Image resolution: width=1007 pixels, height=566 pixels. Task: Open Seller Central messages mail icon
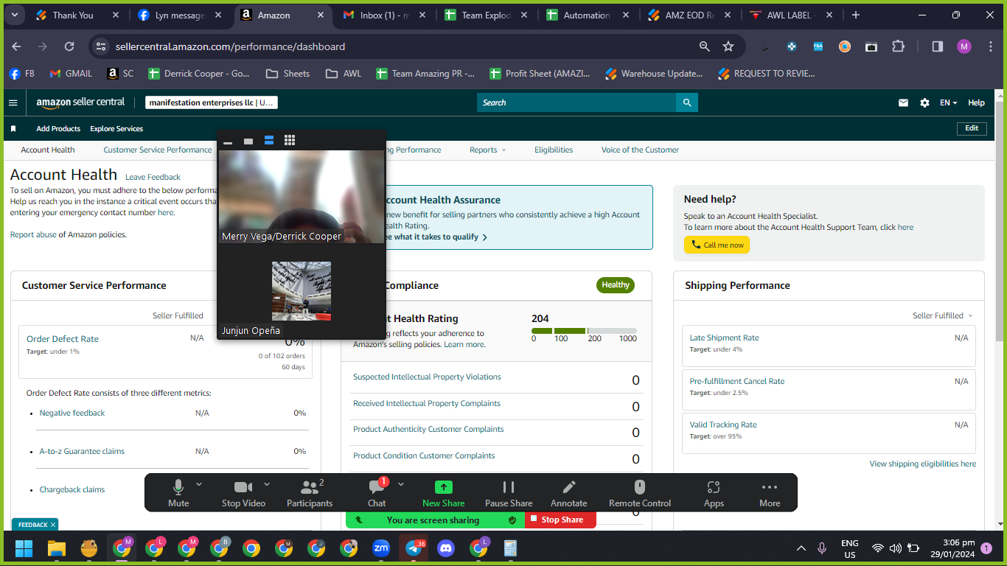pos(903,103)
